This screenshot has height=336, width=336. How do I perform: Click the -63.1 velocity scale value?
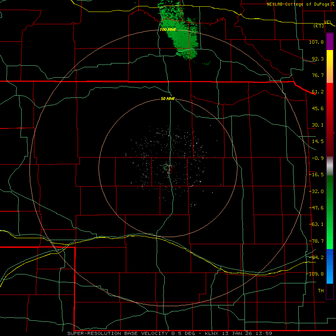point(317,224)
